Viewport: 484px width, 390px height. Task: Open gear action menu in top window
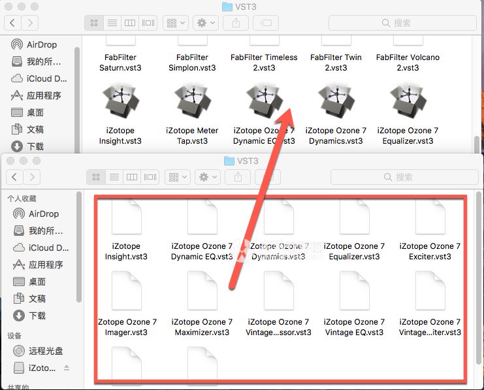(206, 23)
